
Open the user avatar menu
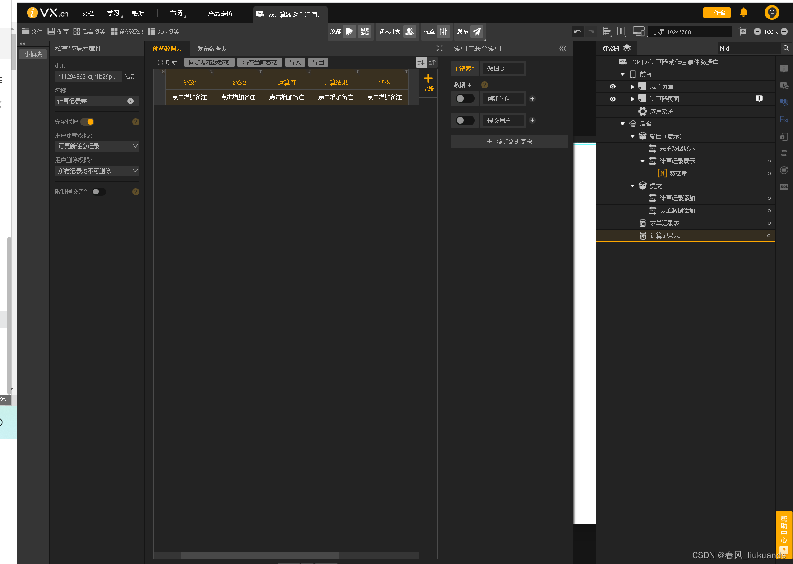pyautogui.click(x=772, y=13)
